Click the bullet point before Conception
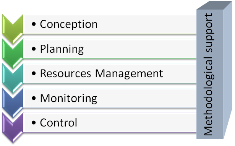This screenshot has height=146, width=235. 34,24
